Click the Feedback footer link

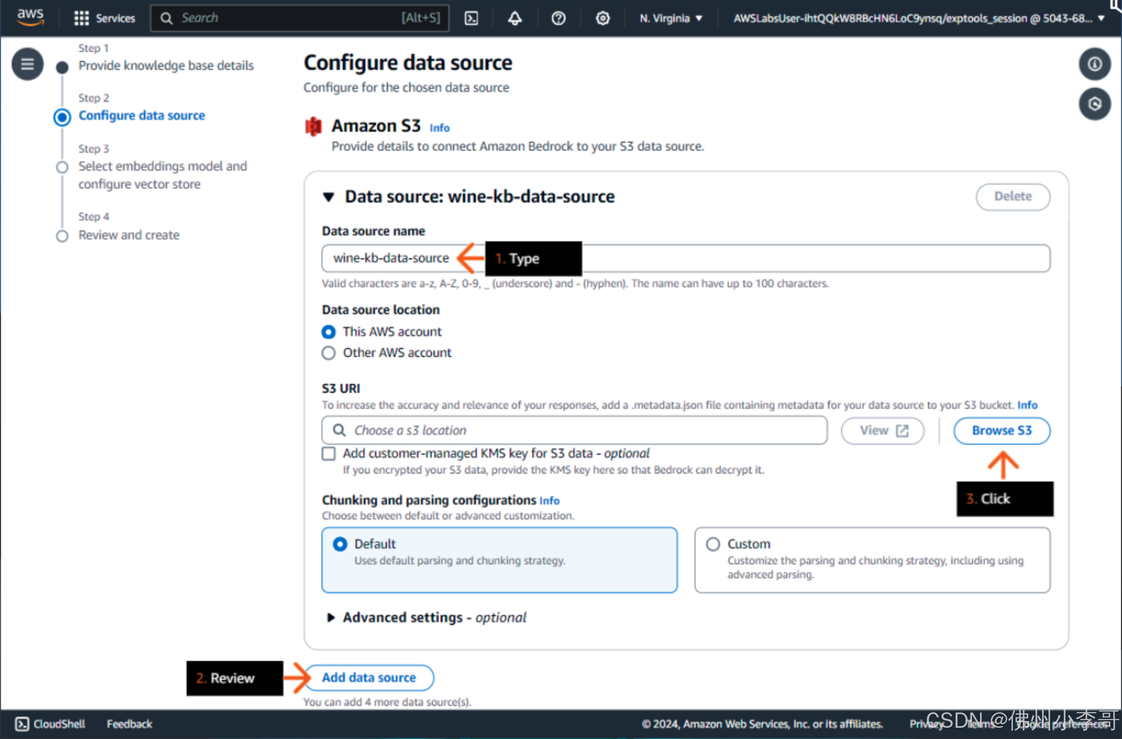click(x=129, y=724)
